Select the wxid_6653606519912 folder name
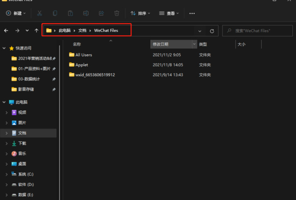The image size is (296, 200). (x=95, y=75)
